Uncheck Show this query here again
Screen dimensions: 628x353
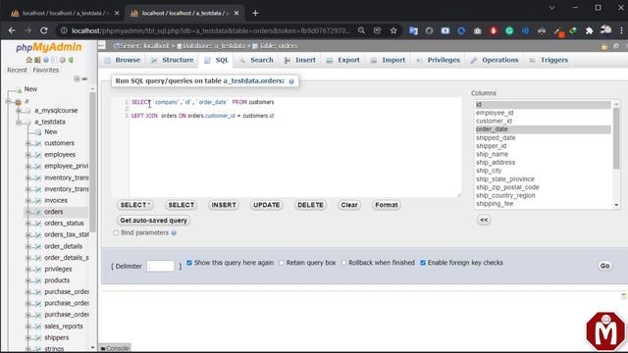coord(189,263)
